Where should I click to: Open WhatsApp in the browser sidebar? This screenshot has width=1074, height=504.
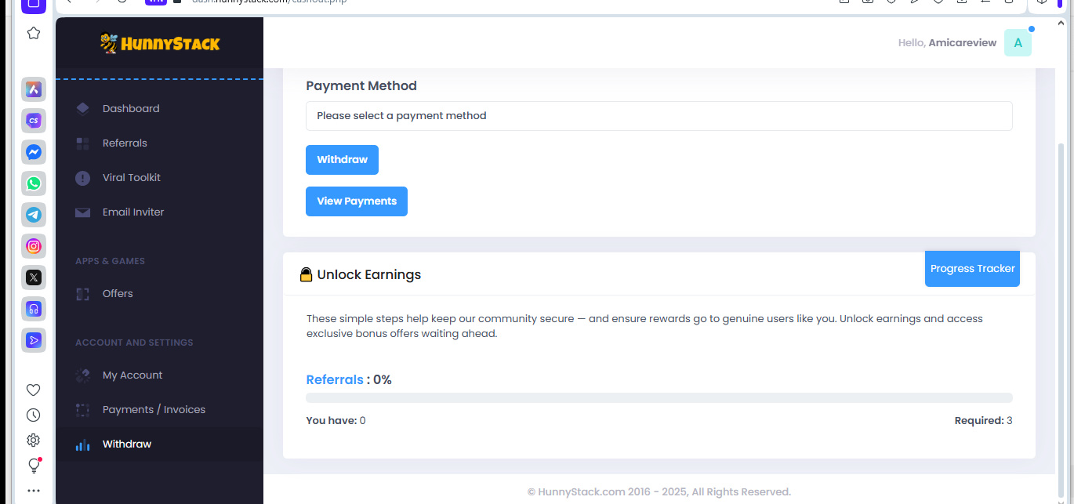point(34,183)
